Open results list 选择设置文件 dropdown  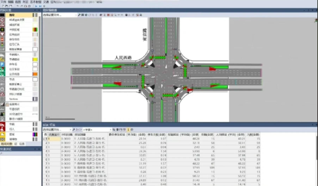[x=57, y=129]
